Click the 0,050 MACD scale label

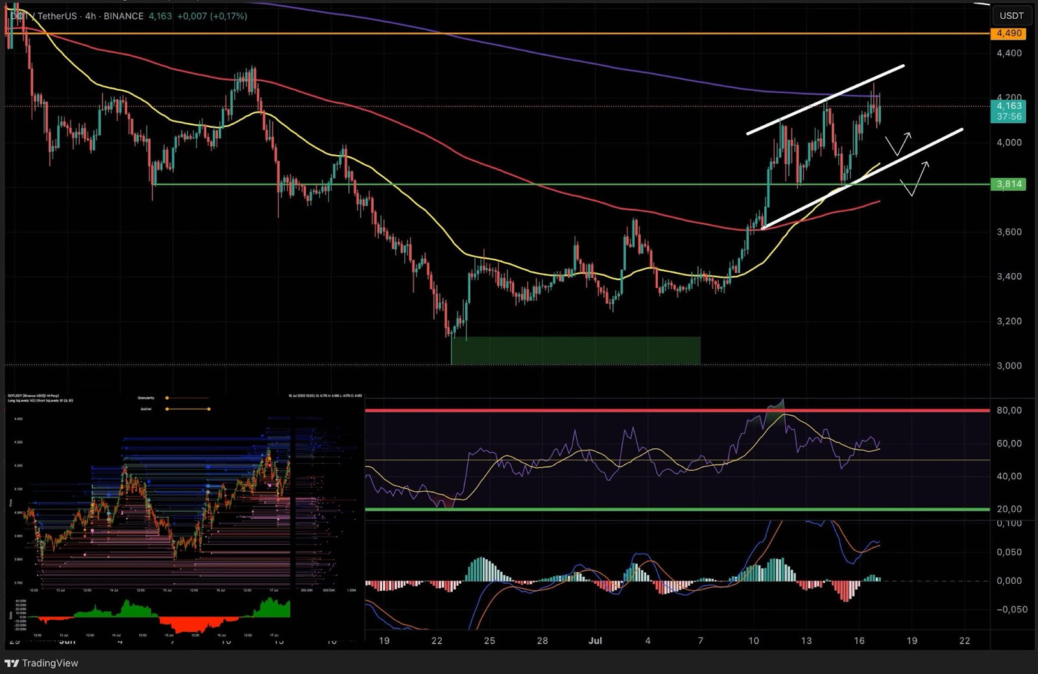tap(1009, 552)
